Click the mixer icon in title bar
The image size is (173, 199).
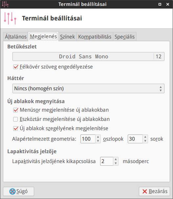coord(5,4)
